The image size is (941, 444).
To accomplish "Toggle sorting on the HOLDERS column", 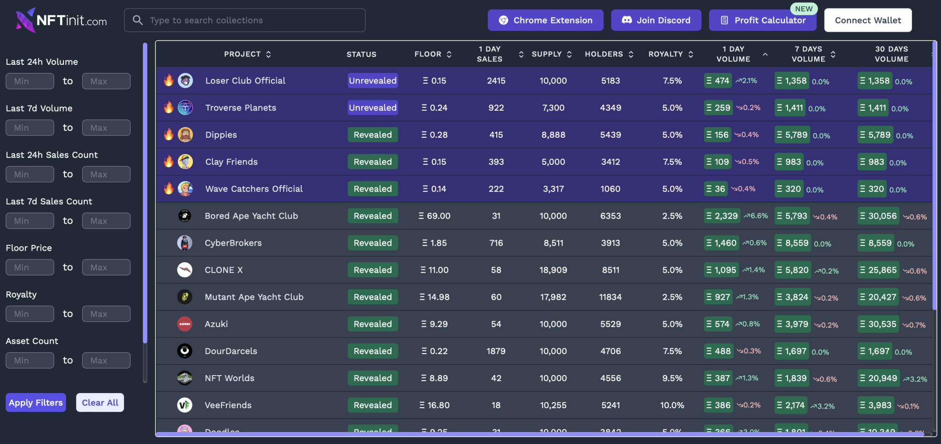I will click(x=631, y=54).
